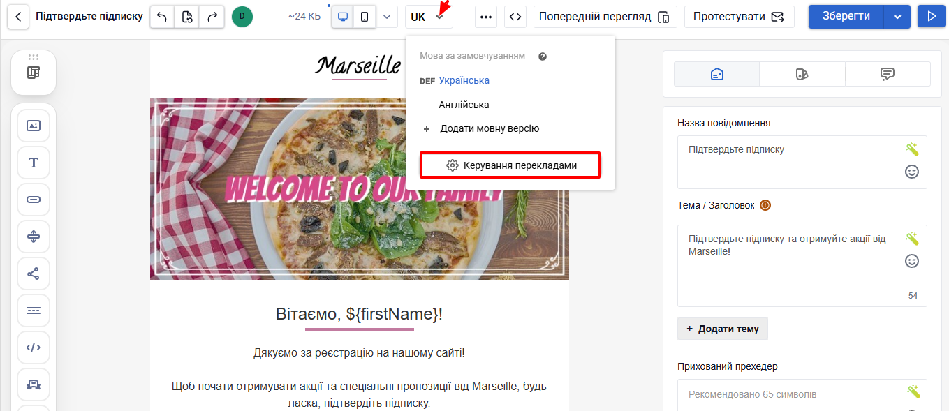Switch to desktop preview mode
Screen dimensions: 949x411
342,16
